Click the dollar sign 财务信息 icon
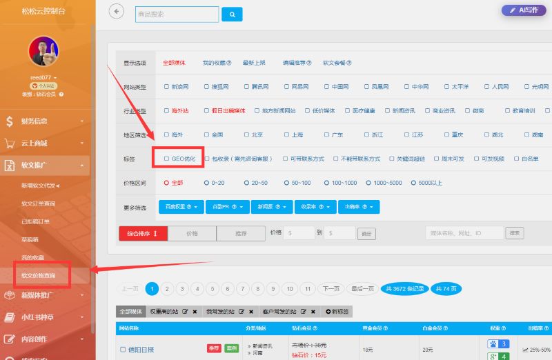This screenshot has width=552, height=360. click(10, 121)
